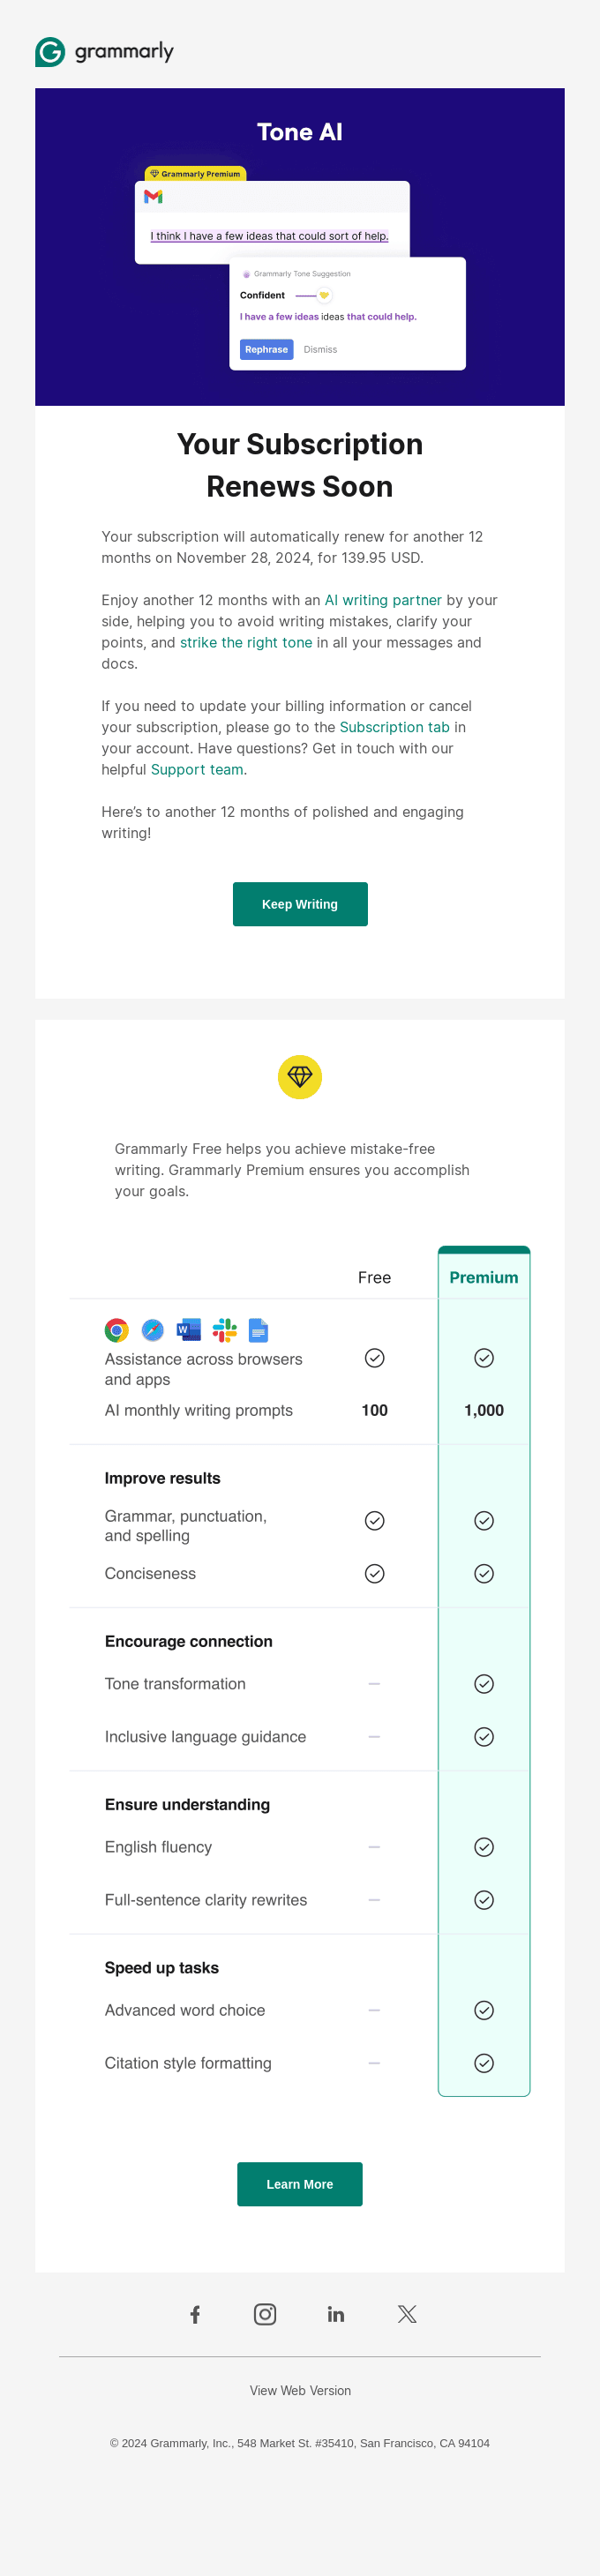Screen dimensions: 600x2576
Task: Open Grammarly's Facebook page icon
Action: [195, 2314]
